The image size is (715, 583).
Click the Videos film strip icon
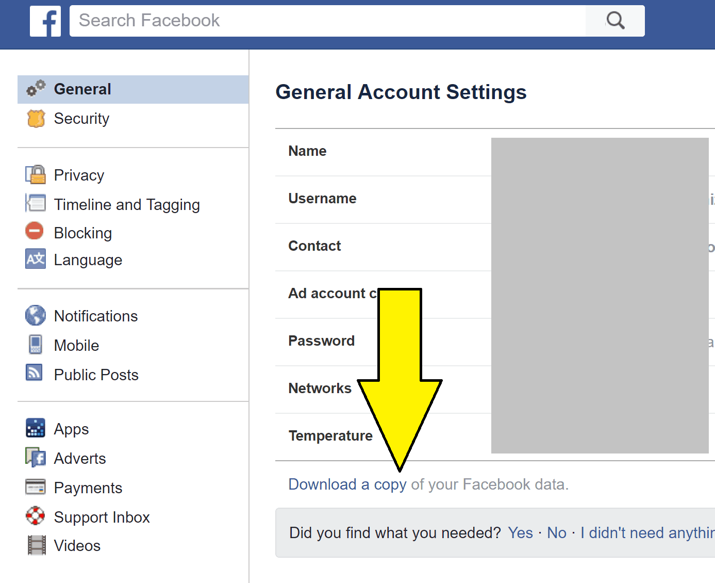pyautogui.click(x=36, y=545)
